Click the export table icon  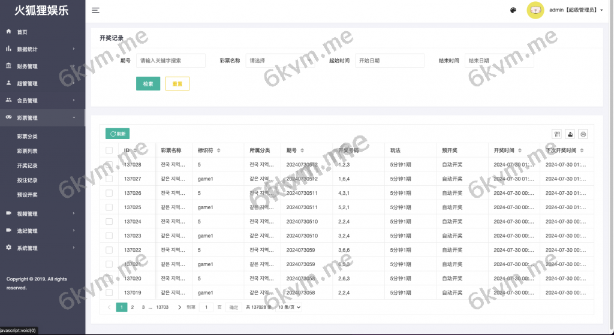(570, 134)
